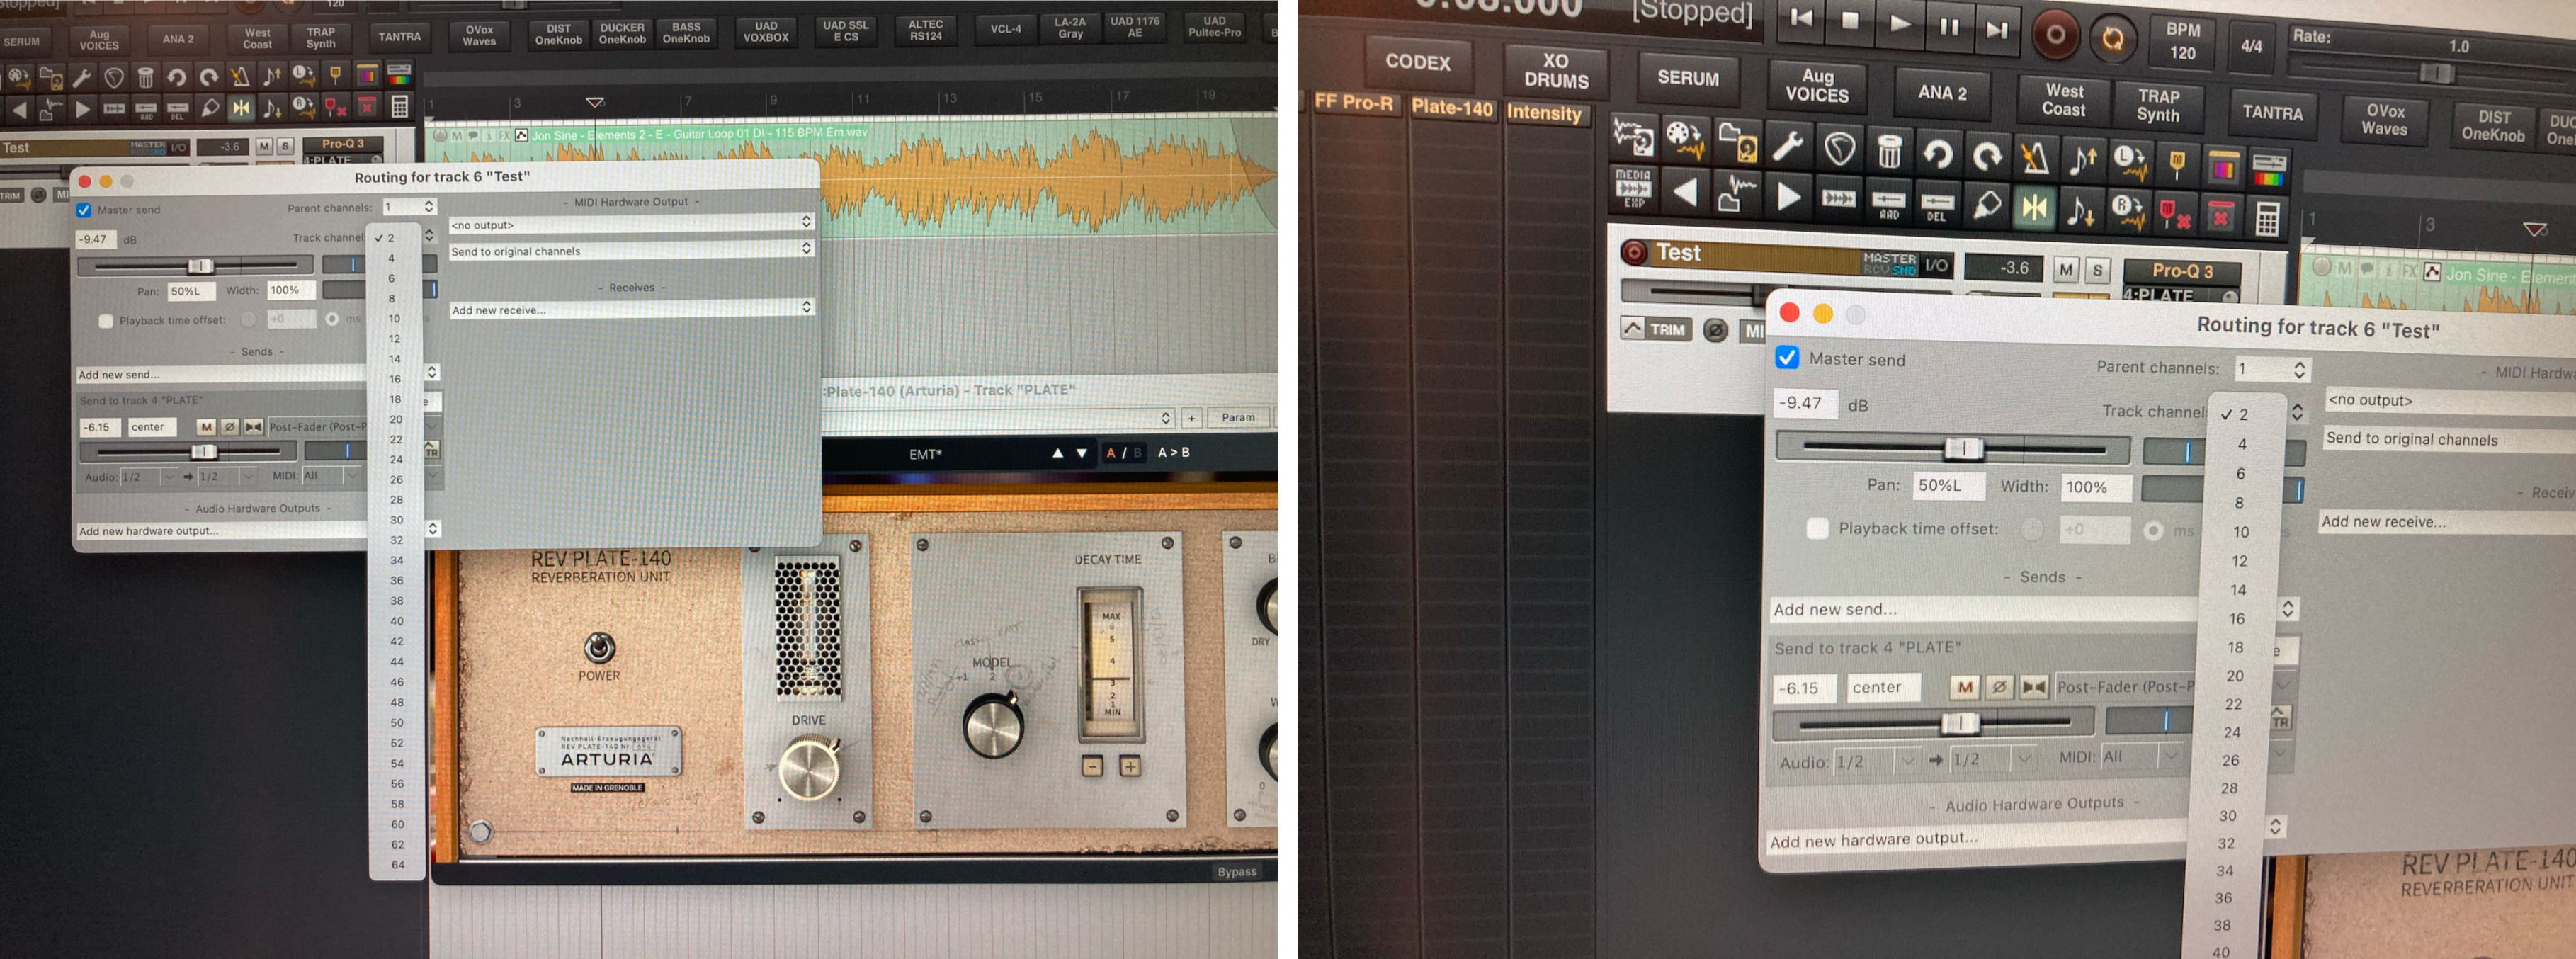Flip the POWER switch on Rev Plate-140
This screenshot has height=959, width=2576.
click(x=599, y=648)
